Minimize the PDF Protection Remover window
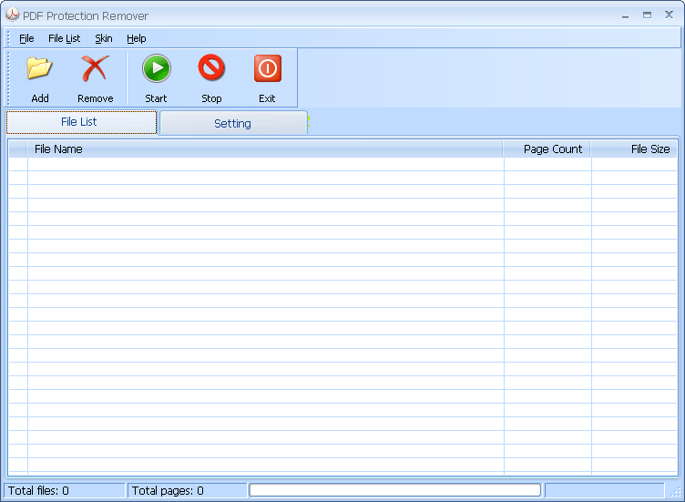 click(x=626, y=15)
